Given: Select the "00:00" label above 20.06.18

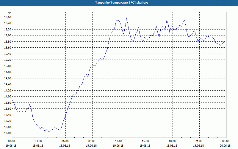Looking at the screenshot, I should pos(226,141).
